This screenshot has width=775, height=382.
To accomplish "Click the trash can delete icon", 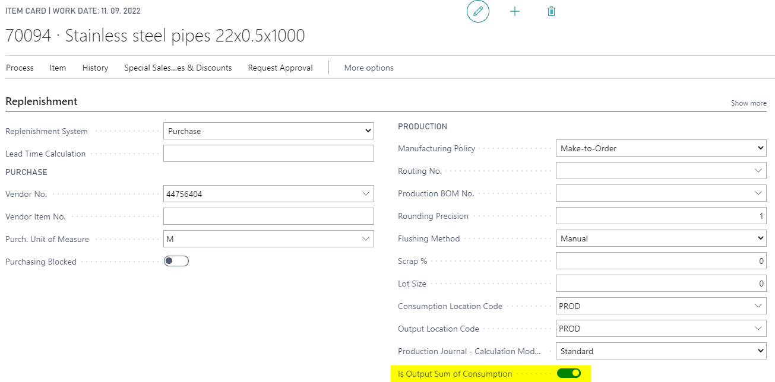I will click(551, 11).
